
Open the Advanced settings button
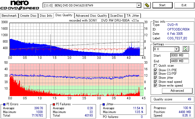(x=177, y=91)
